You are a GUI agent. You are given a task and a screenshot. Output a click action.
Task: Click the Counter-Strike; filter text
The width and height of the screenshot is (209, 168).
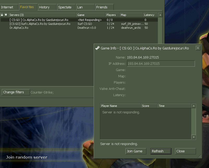coord(42,92)
